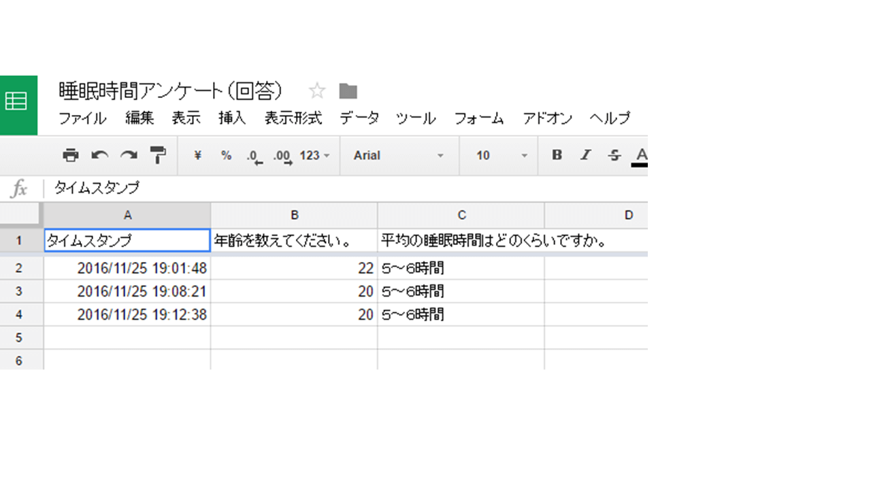Image resolution: width=871 pixels, height=490 pixels.
Task: Click the undo arrow icon
Action: 100,155
